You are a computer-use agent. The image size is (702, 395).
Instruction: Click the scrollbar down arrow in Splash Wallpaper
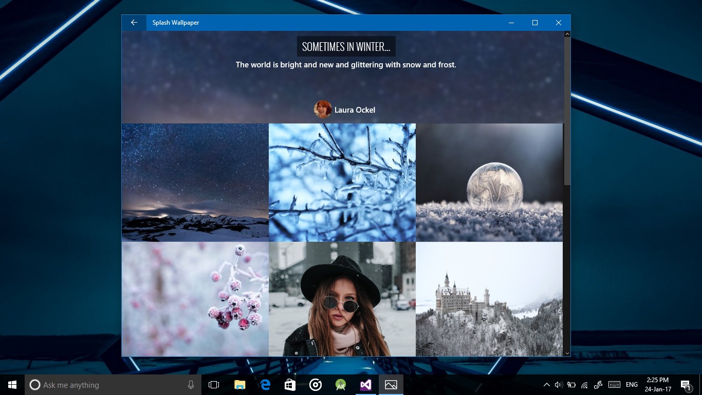coord(567,353)
